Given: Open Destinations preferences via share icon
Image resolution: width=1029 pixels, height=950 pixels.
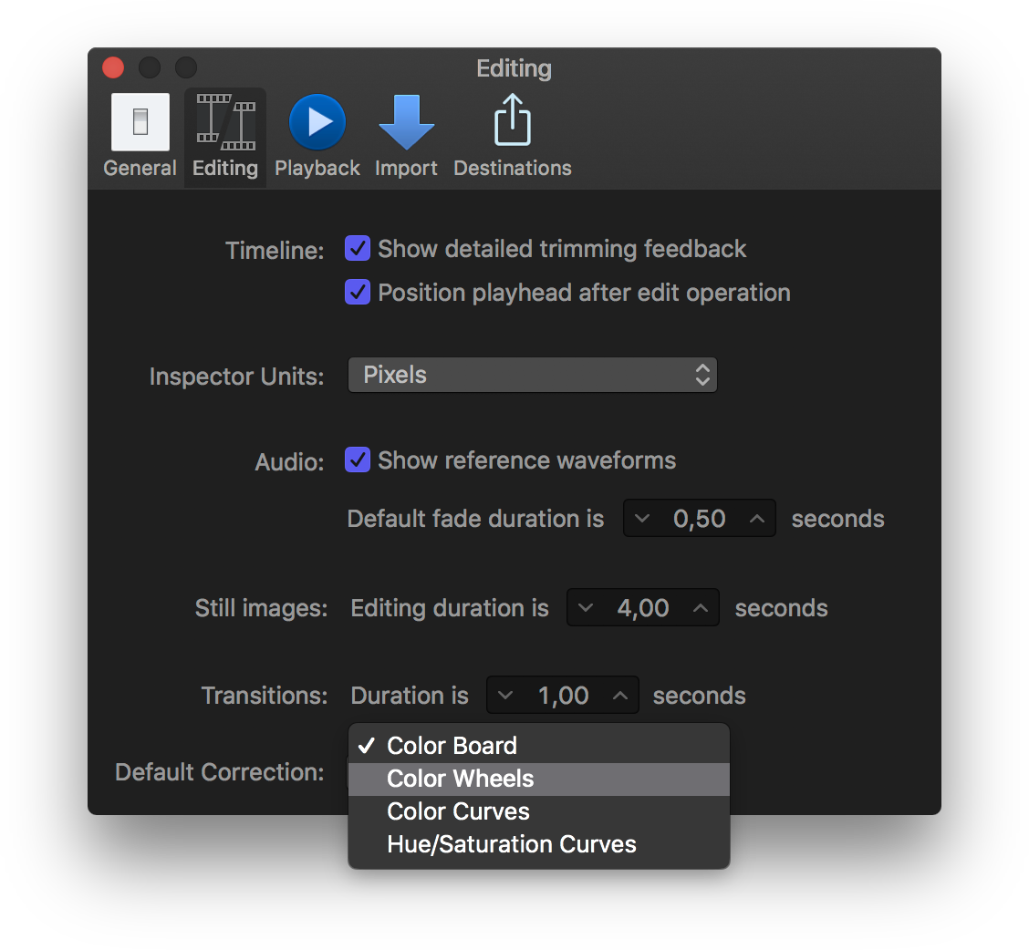Looking at the screenshot, I should [x=513, y=120].
